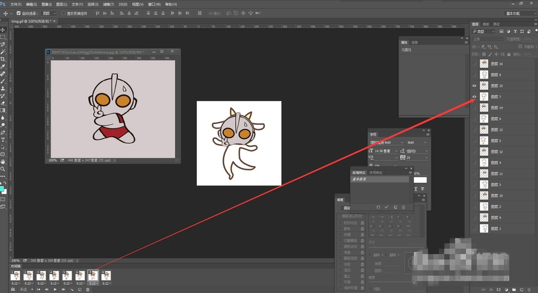
Task: Expand the auto-select 图层 dropdown
Action: coord(49,13)
